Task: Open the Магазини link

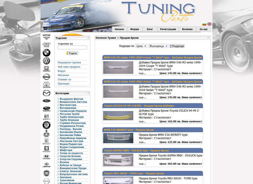Action: 64,75
